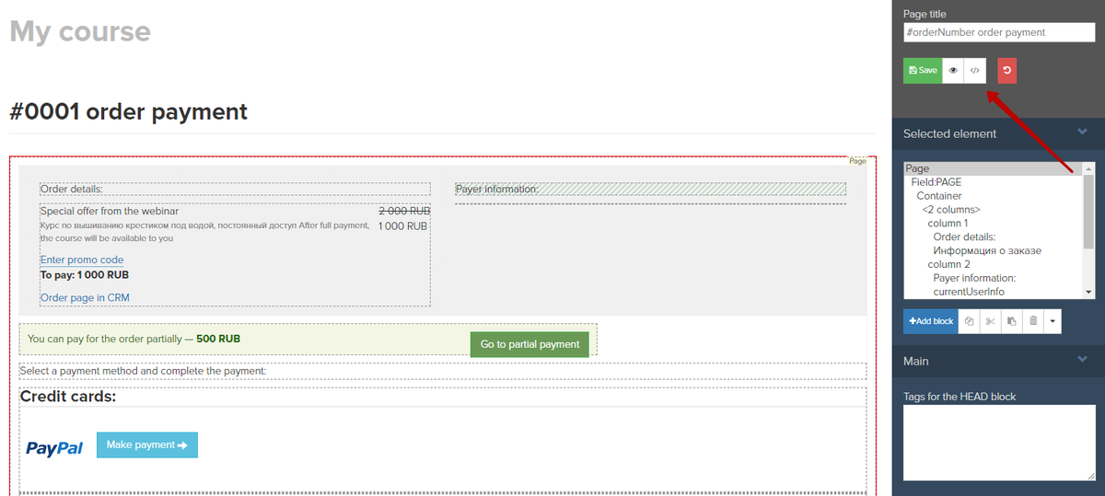Click the copy block icon
The width and height of the screenshot is (1105, 496).
tap(969, 321)
